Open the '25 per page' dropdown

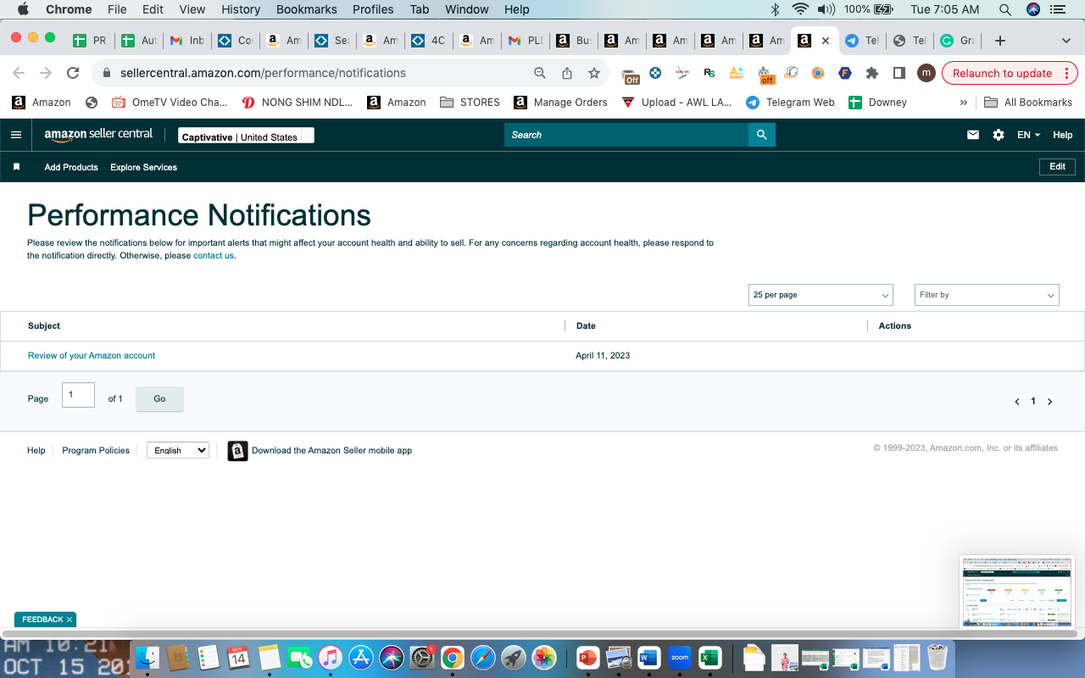tap(821, 295)
